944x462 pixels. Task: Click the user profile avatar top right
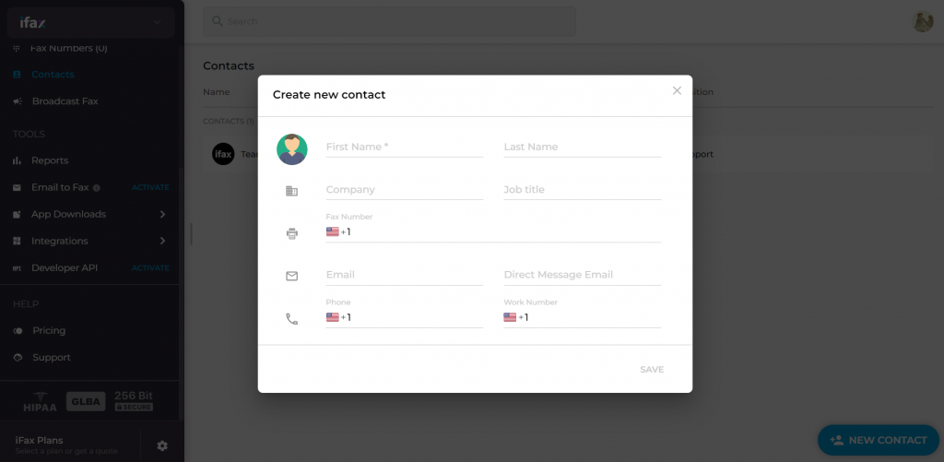[x=923, y=22]
